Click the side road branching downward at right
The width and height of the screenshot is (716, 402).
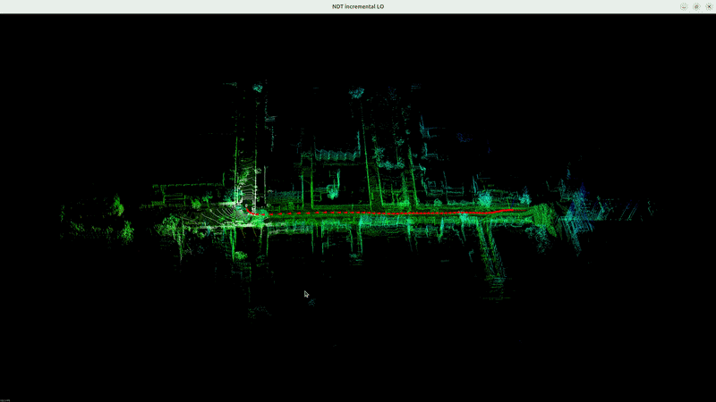coord(488,250)
